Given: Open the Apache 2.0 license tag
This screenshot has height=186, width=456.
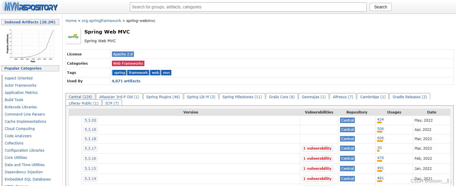Looking at the screenshot, I should pos(123,54).
